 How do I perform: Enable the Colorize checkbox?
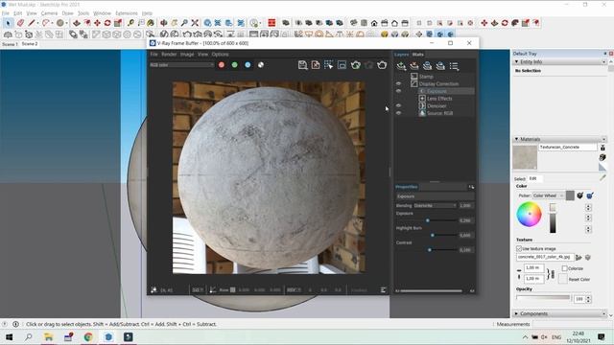click(x=564, y=268)
